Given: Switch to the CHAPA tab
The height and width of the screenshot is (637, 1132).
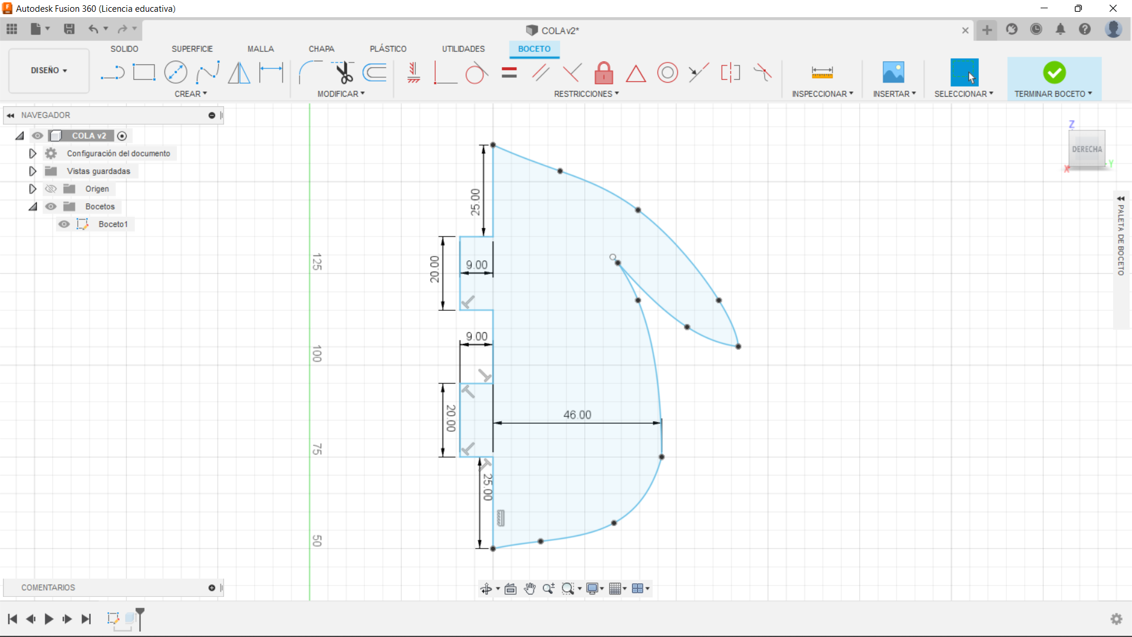Looking at the screenshot, I should tap(321, 49).
